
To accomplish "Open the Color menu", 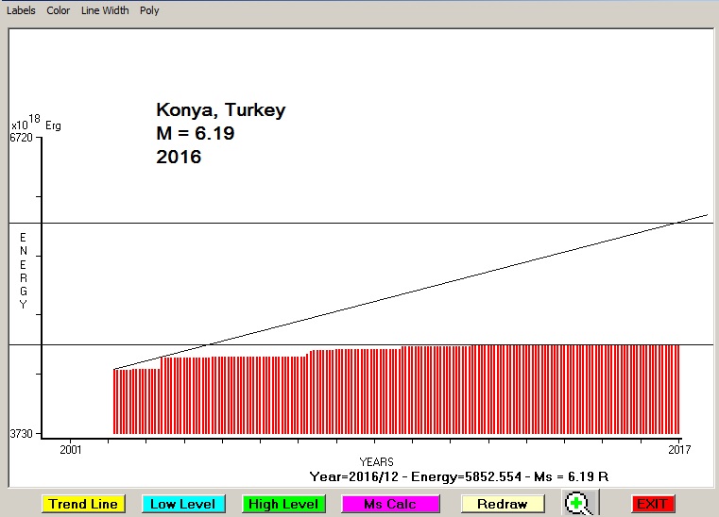I will pos(59,10).
